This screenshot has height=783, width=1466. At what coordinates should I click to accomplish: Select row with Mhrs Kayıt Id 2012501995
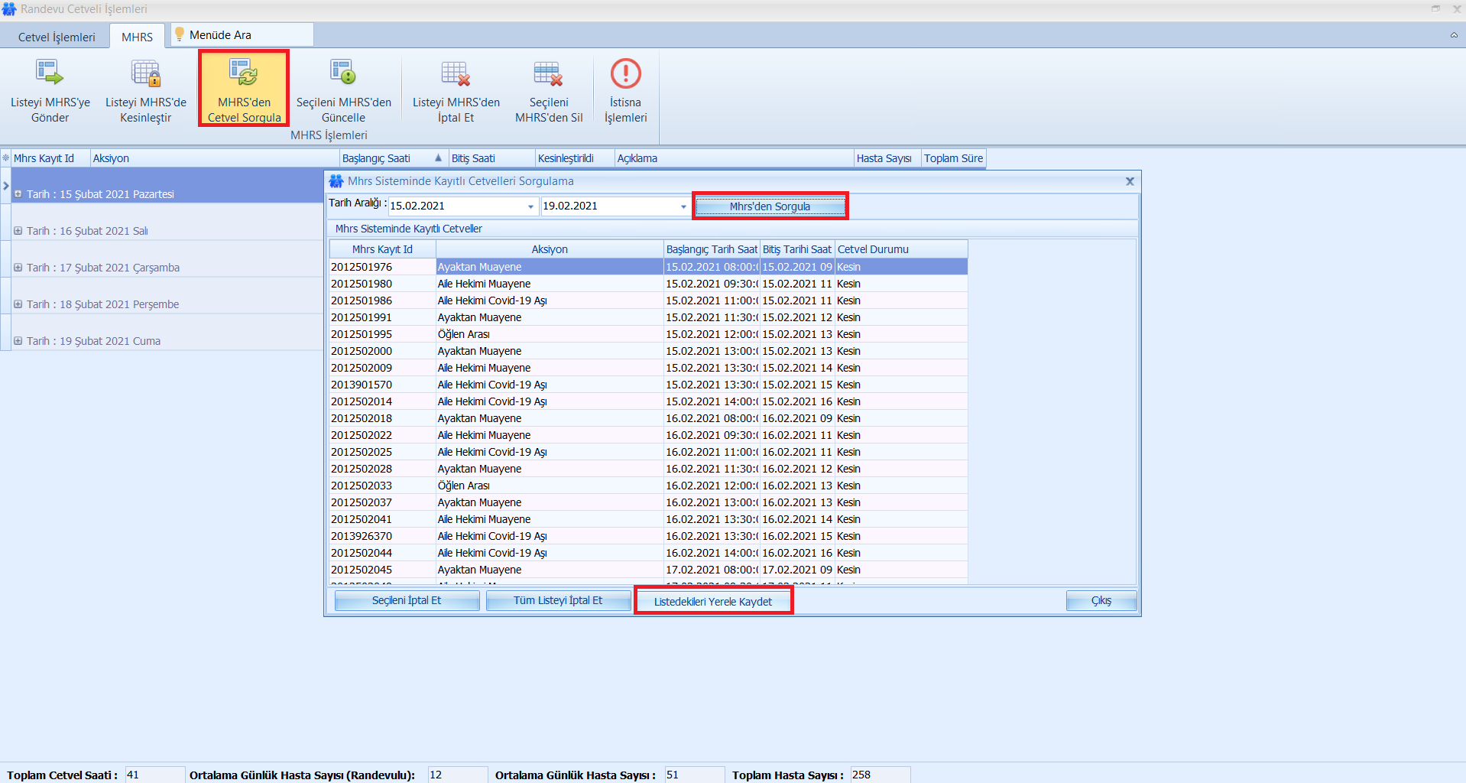pos(362,334)
